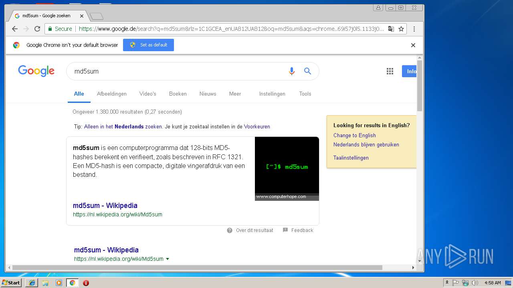This screenshot has height=288, width=513.
Task: Click the network tray icon
Action: pyautogui.click(x=465, y=283)
